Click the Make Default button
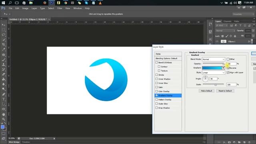 (x=206, y=91)
